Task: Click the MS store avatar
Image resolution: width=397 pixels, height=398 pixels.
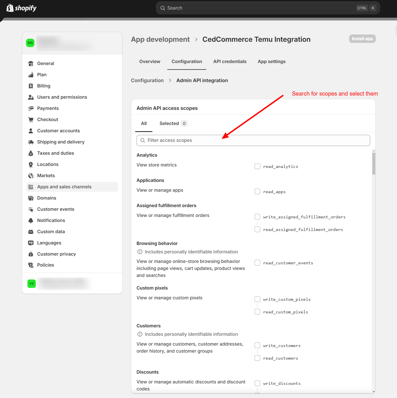Action: point(30,43)
